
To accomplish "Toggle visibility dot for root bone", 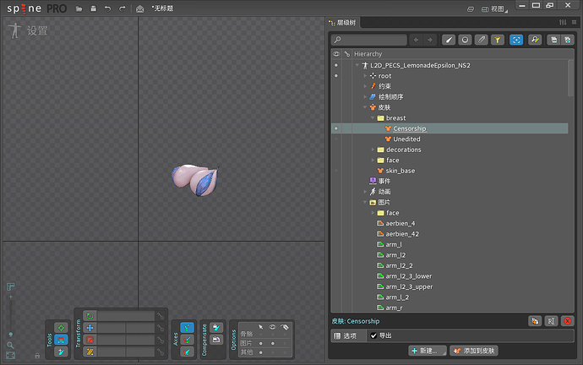I will tap(336, 76).
